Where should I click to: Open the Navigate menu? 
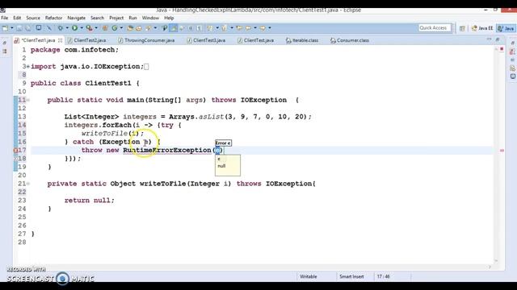pos(76,18)
